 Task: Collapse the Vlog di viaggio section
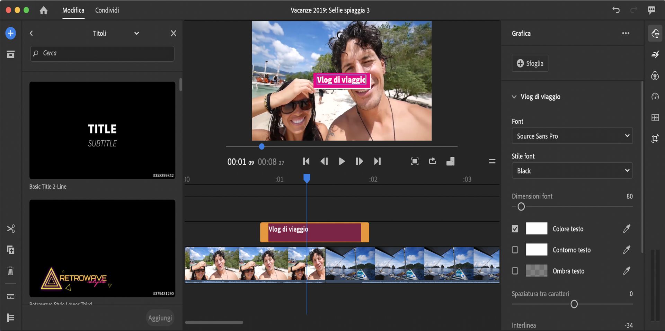pyautogui.click(x=514, y=97)
